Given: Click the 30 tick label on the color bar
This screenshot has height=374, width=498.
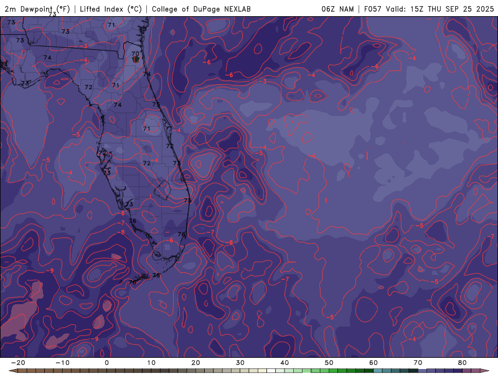Looking at the screenshot, I should (240, 363).
